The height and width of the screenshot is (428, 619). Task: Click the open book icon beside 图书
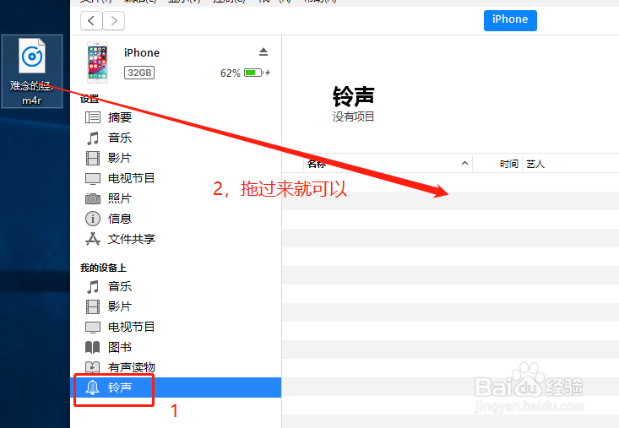click(93, 348)
